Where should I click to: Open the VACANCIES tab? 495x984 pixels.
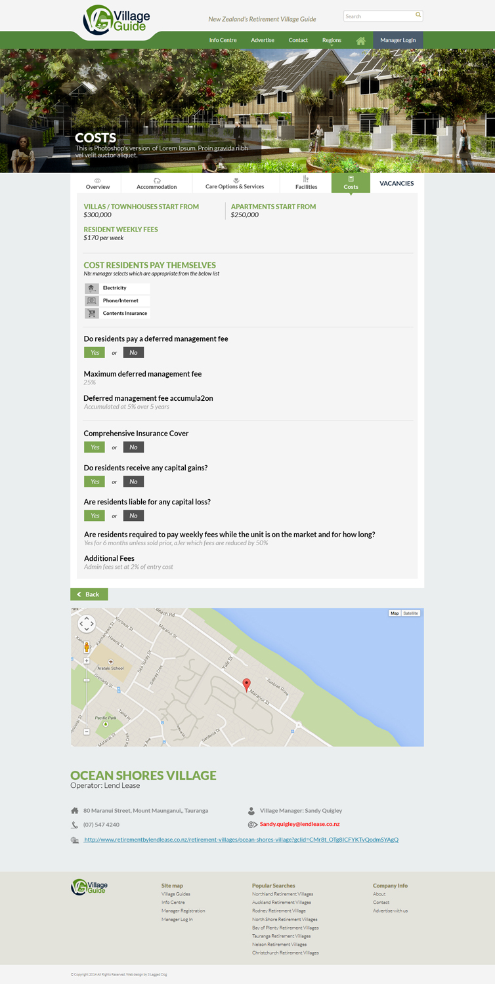point(397,183)
